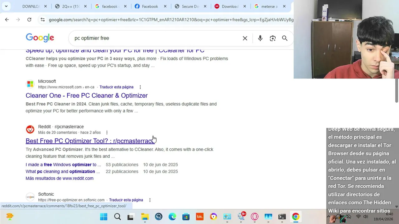Click the widgets icon at taskbar left
Image resolution: width=399 pixels, height=224 pixels.
click(10, 217)
